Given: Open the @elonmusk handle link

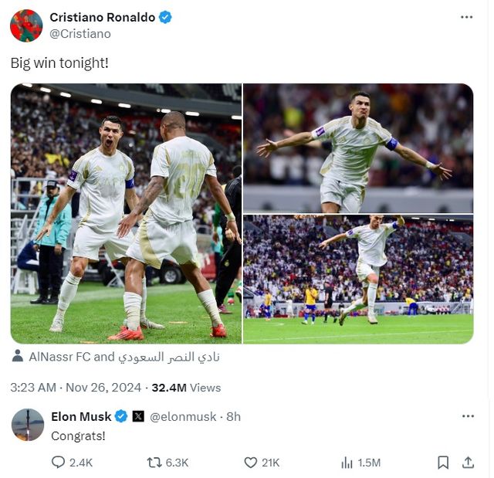Looking at the screenshot, I should [183, 416].
